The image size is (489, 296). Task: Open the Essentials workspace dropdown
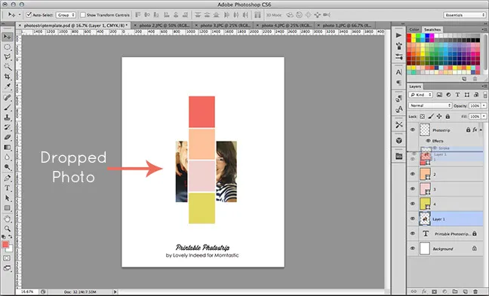pyautogui.click(x=464, y=15)
